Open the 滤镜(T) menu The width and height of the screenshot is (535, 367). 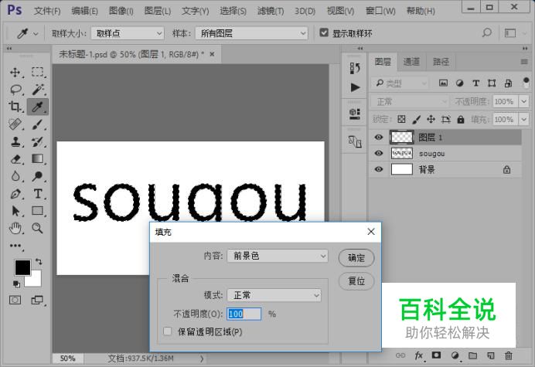click(x=271, y=11)
